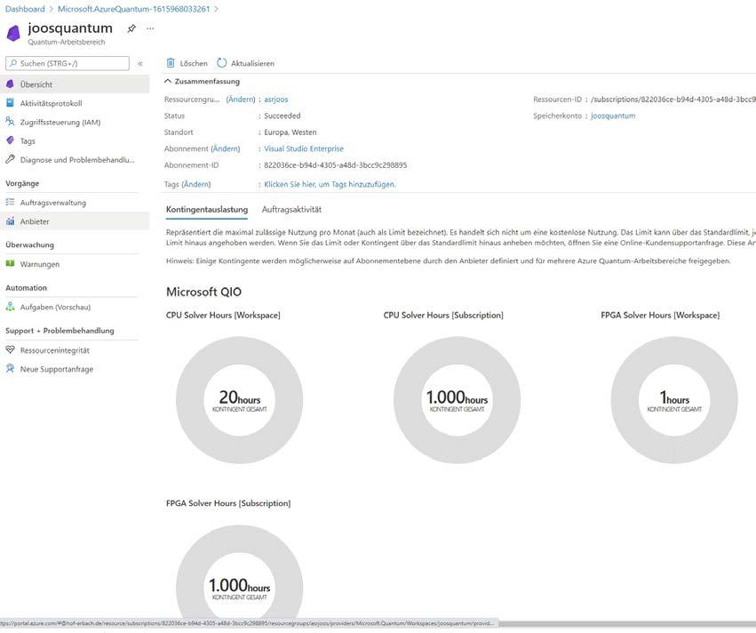Click the CPU Solver Hours Workspace 20hours donut
This screenshot has height=633, width=756.
240,400
